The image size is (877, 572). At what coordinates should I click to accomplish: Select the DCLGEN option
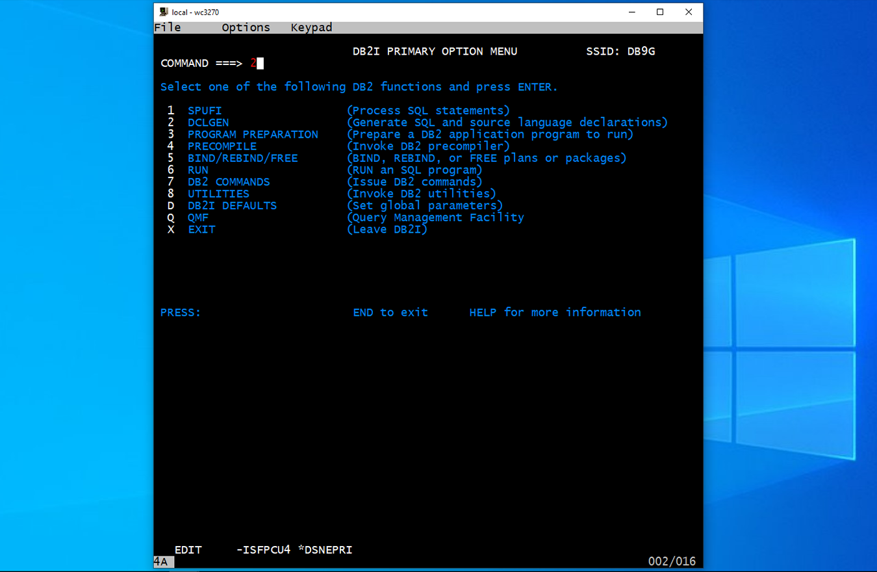(208, 122)
